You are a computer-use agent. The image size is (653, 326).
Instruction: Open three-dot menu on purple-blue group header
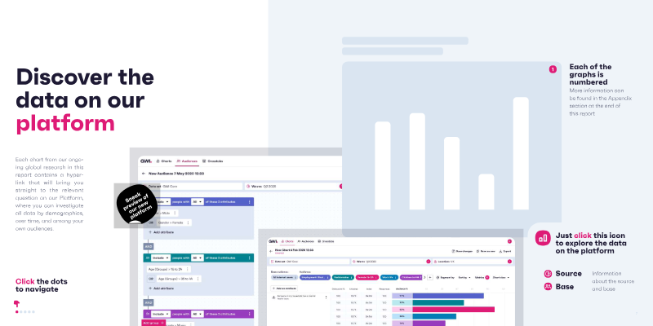(x=250, y=201)
